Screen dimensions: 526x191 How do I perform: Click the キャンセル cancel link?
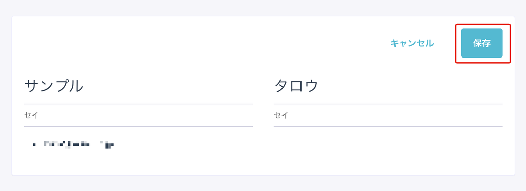412,43
